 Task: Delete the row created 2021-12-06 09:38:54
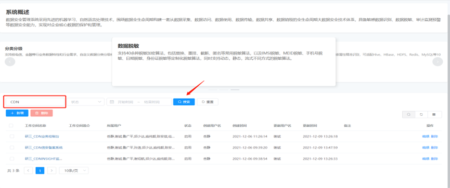[434, 158]
